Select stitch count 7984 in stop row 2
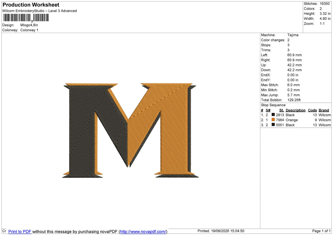This screenshot has height=235, width=333. [280, 120]
